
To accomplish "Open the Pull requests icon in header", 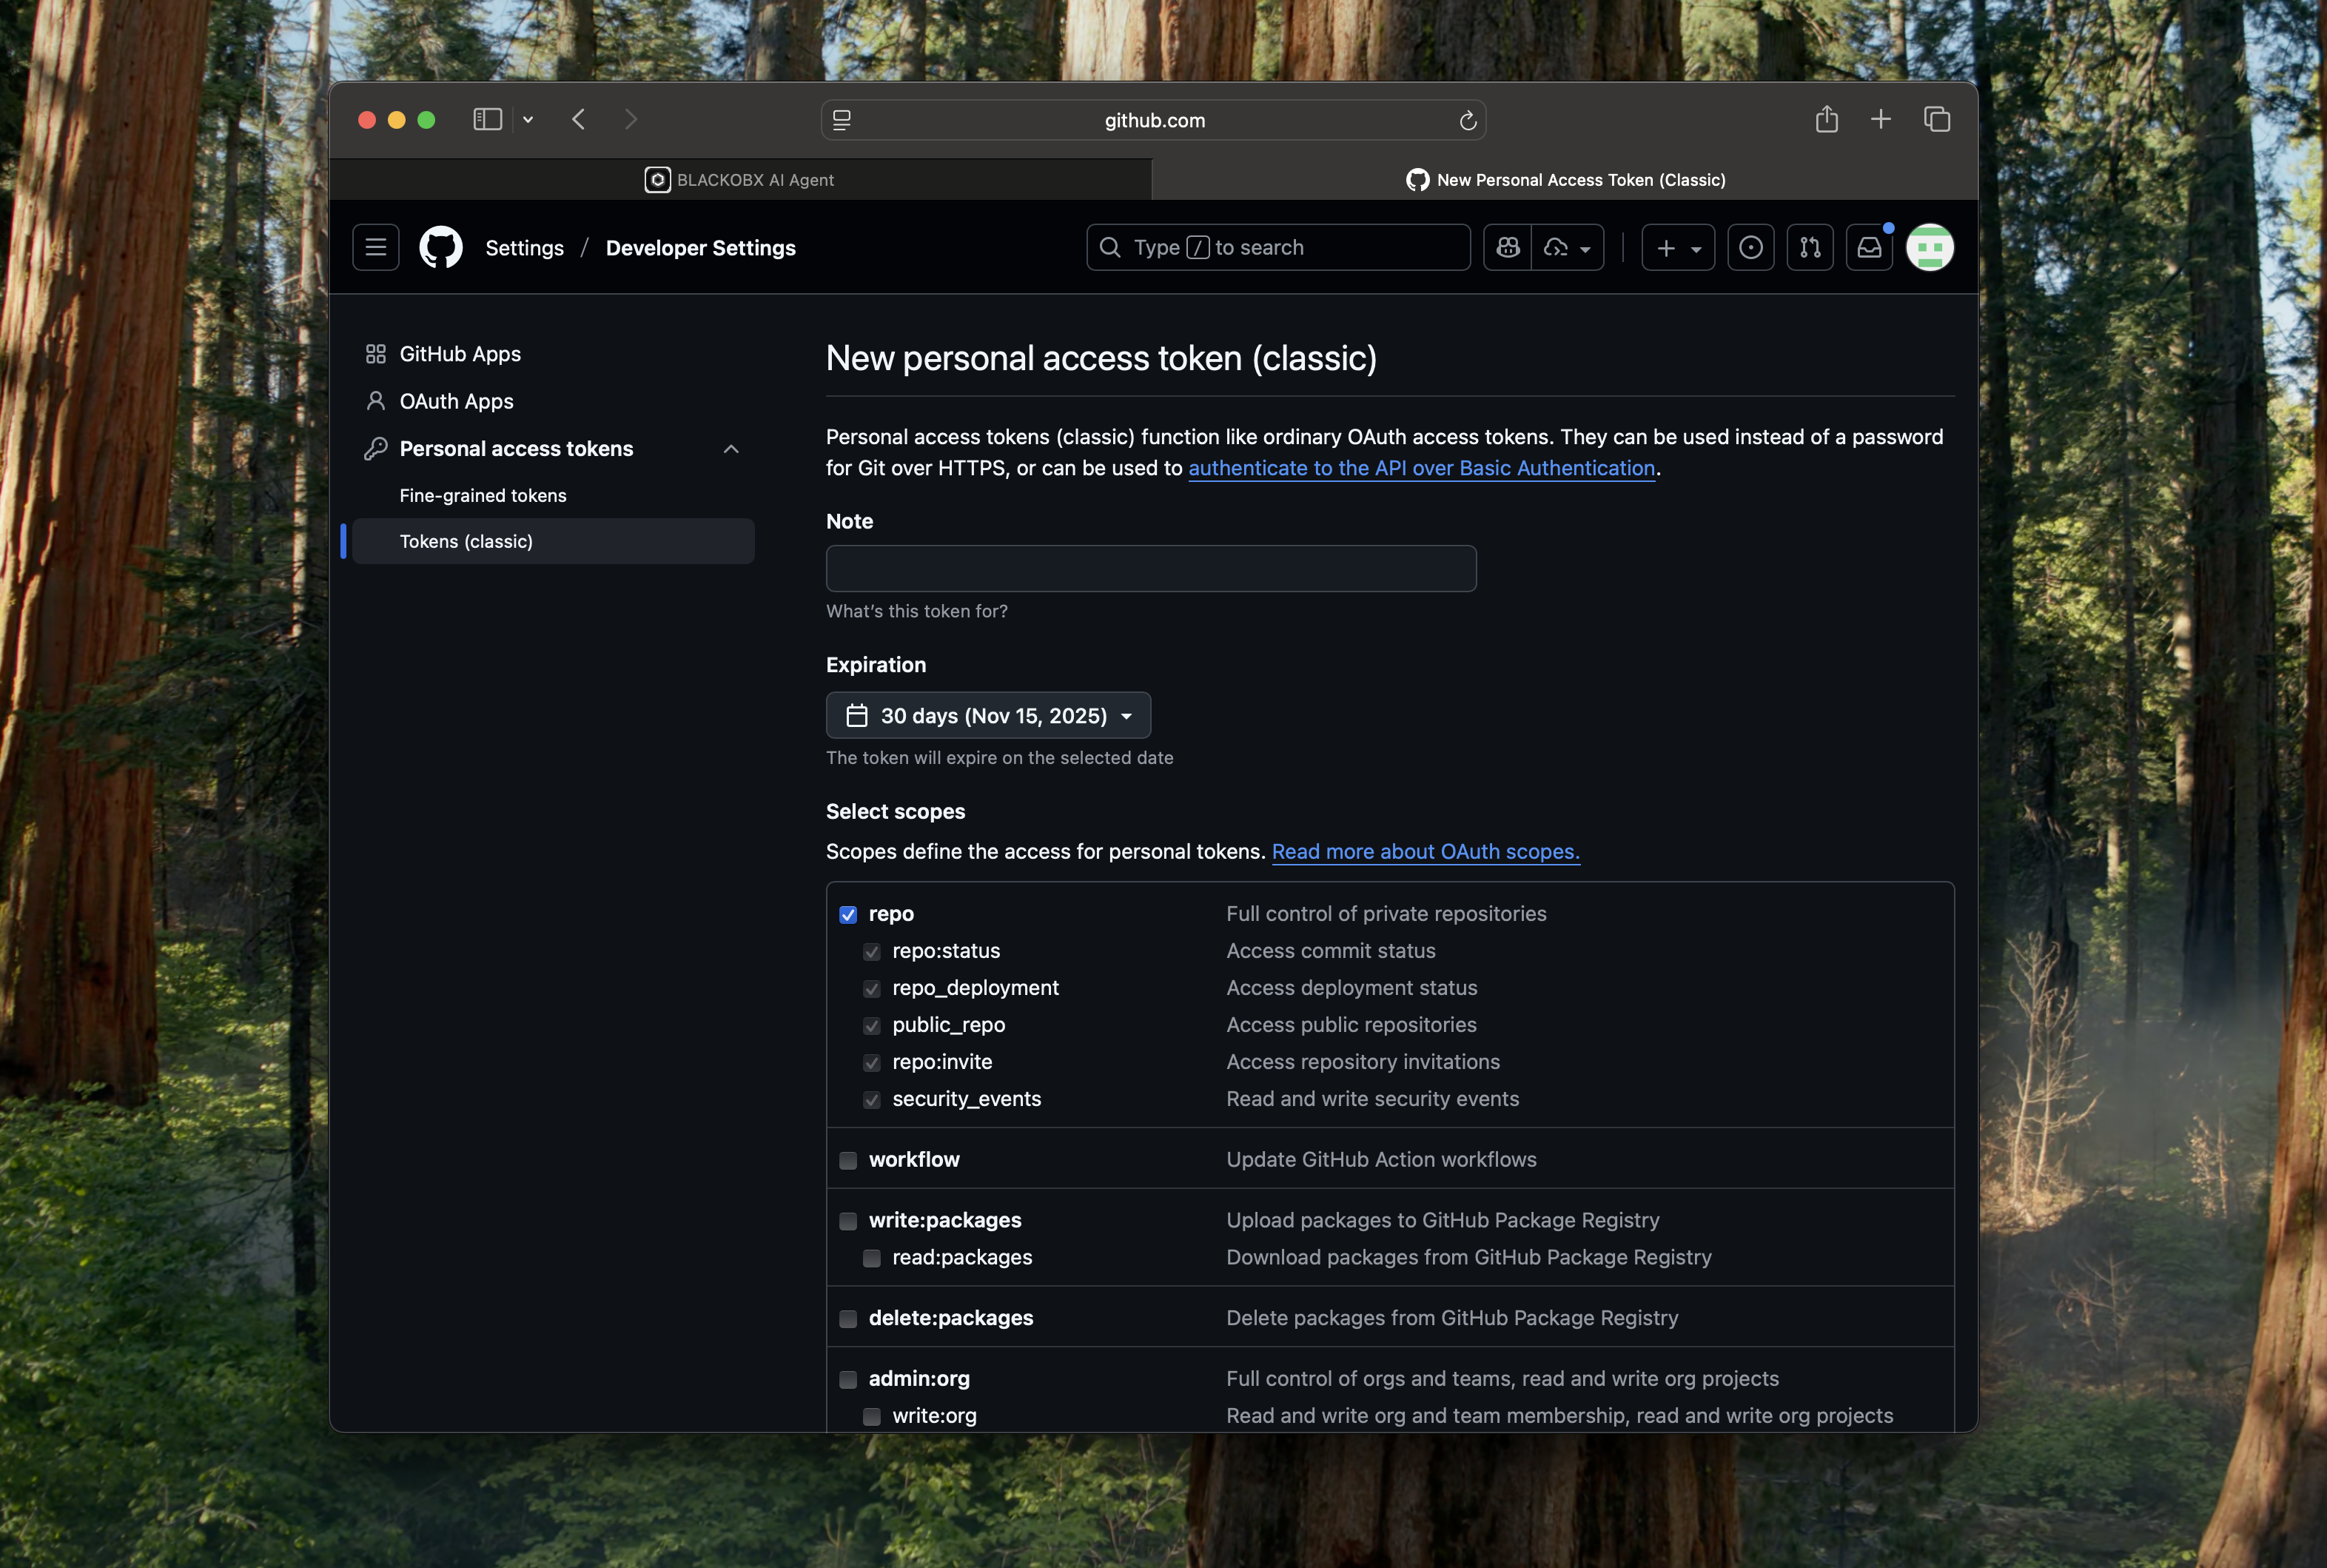I will pos(1810,247).
